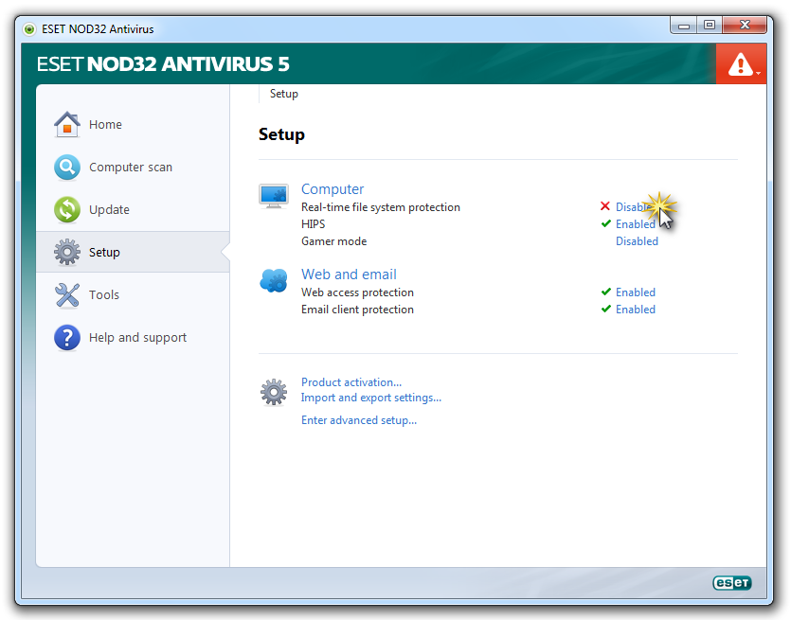Click the Help and support question icon
This screenshot has height=620, width=791.
(x=67, y=337)
